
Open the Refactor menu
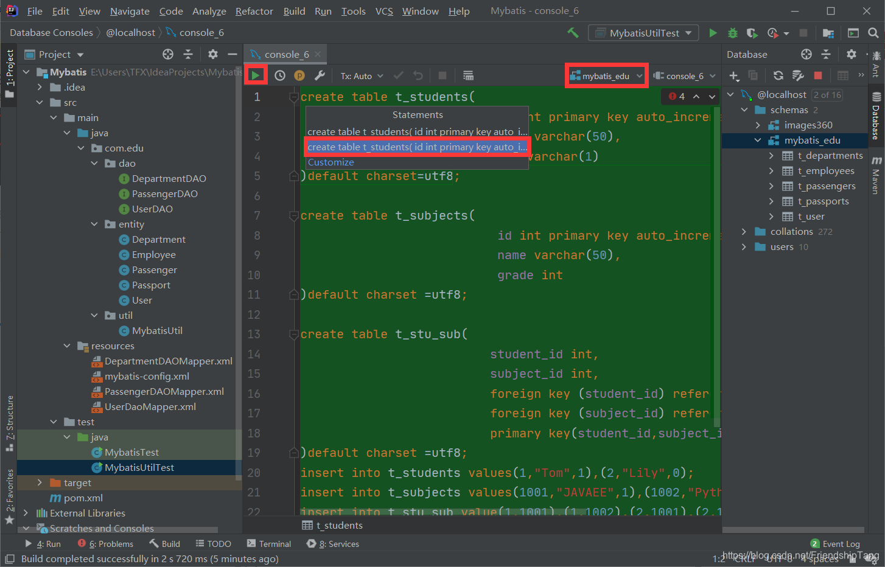(x=254, y=12)
